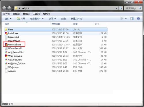This screenshot has width=144, height=107.
Task: Open the 查看(V) menu
Action: [26, 14]
